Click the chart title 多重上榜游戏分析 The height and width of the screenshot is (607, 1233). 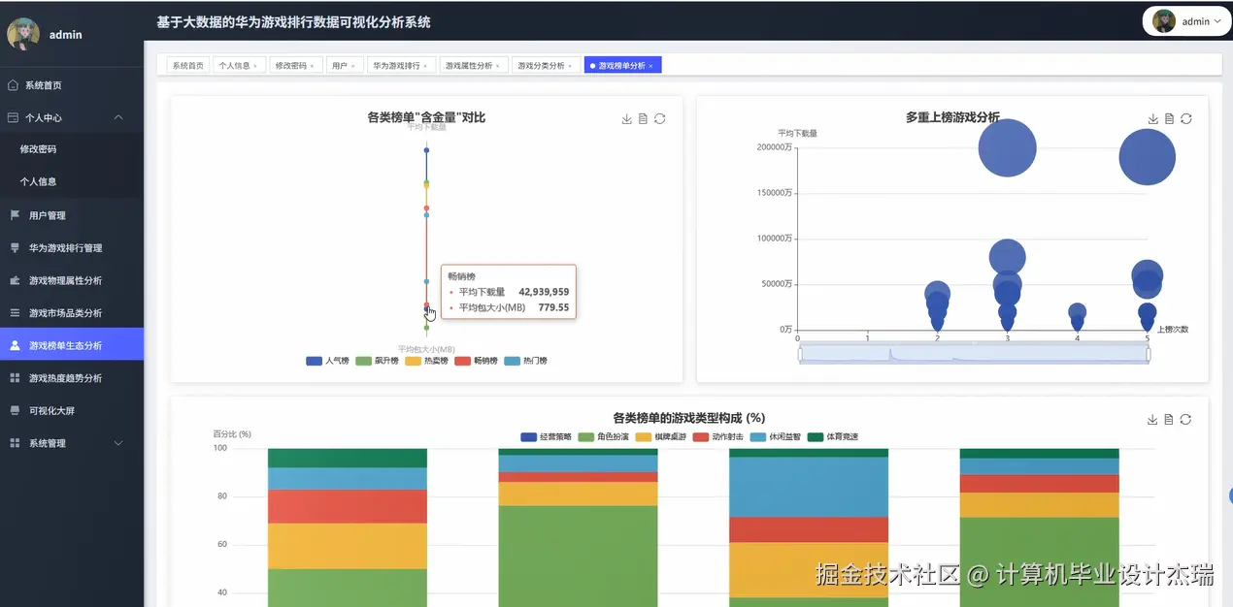(952, 117)
